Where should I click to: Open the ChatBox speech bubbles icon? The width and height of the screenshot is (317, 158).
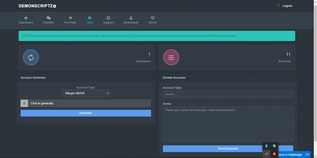(49, 18)
